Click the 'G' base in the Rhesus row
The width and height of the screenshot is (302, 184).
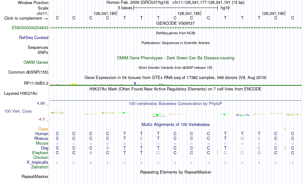242,138
